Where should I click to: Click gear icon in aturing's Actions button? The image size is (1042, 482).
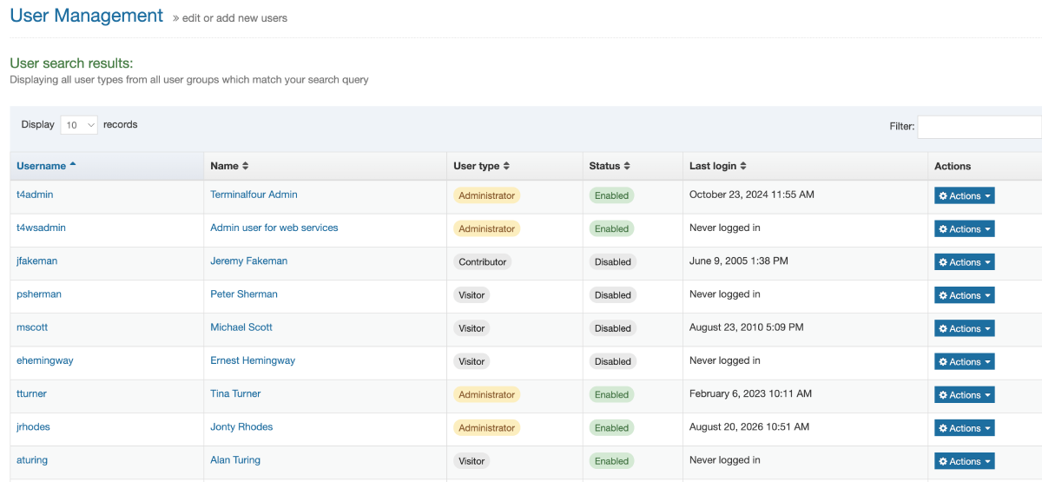click(x=943, y=462)
